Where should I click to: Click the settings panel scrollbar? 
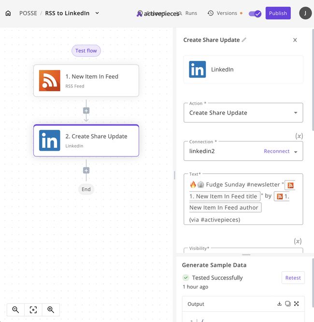click(313, 80)
